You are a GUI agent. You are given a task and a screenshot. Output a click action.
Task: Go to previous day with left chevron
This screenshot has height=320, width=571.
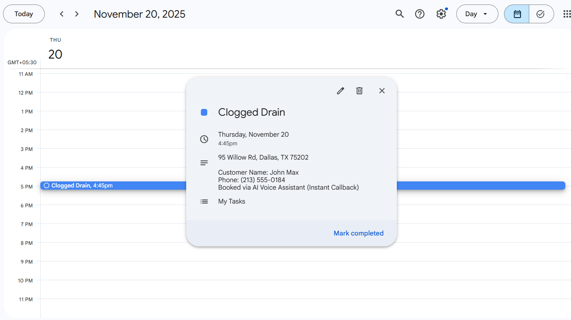point(62,14)
